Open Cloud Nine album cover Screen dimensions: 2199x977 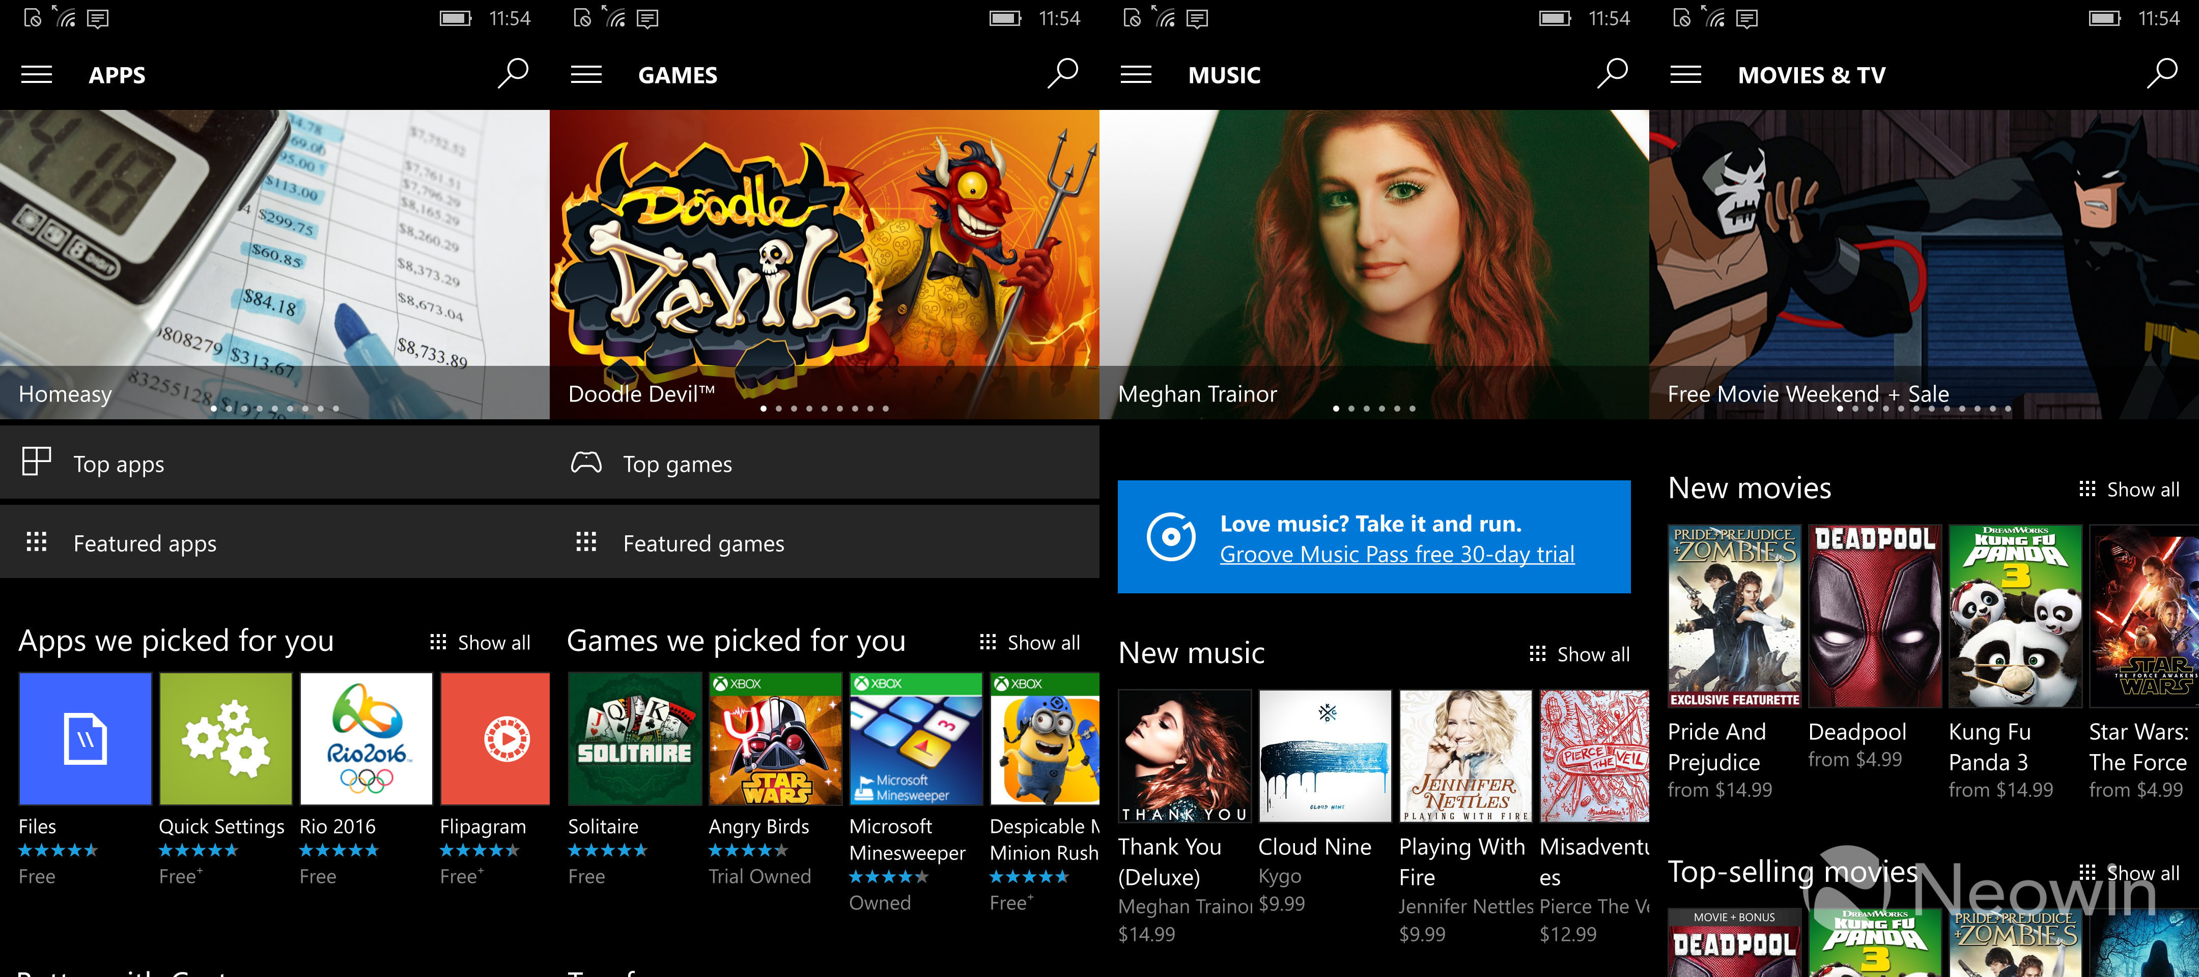coord(1325,756)
